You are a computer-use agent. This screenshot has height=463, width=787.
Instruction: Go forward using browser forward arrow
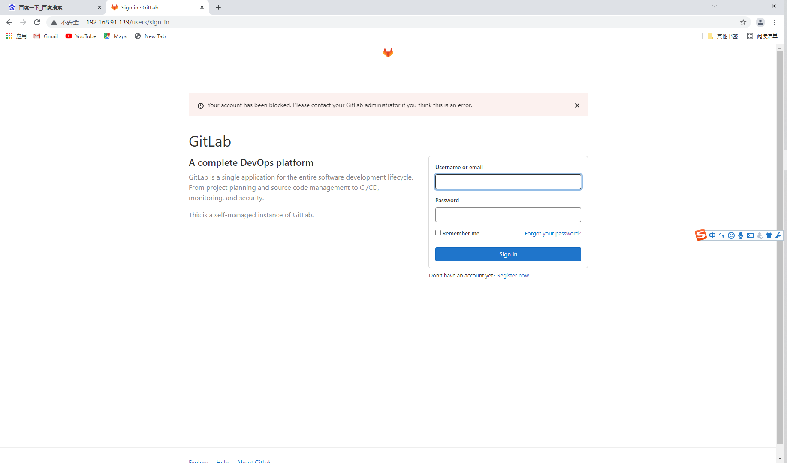[23, 22]
